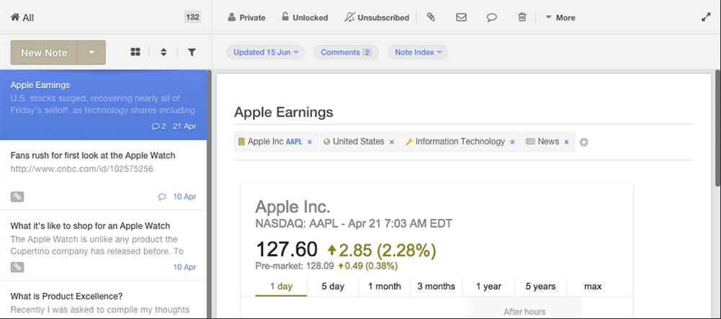Open the More dropdown menu
The image size is (721, 319).
[560, 17]
